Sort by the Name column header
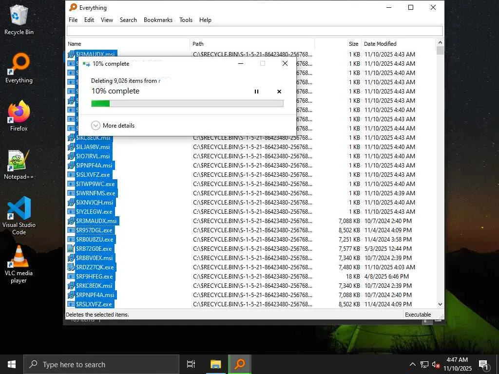Screen dimensions: 499x374 128,44
